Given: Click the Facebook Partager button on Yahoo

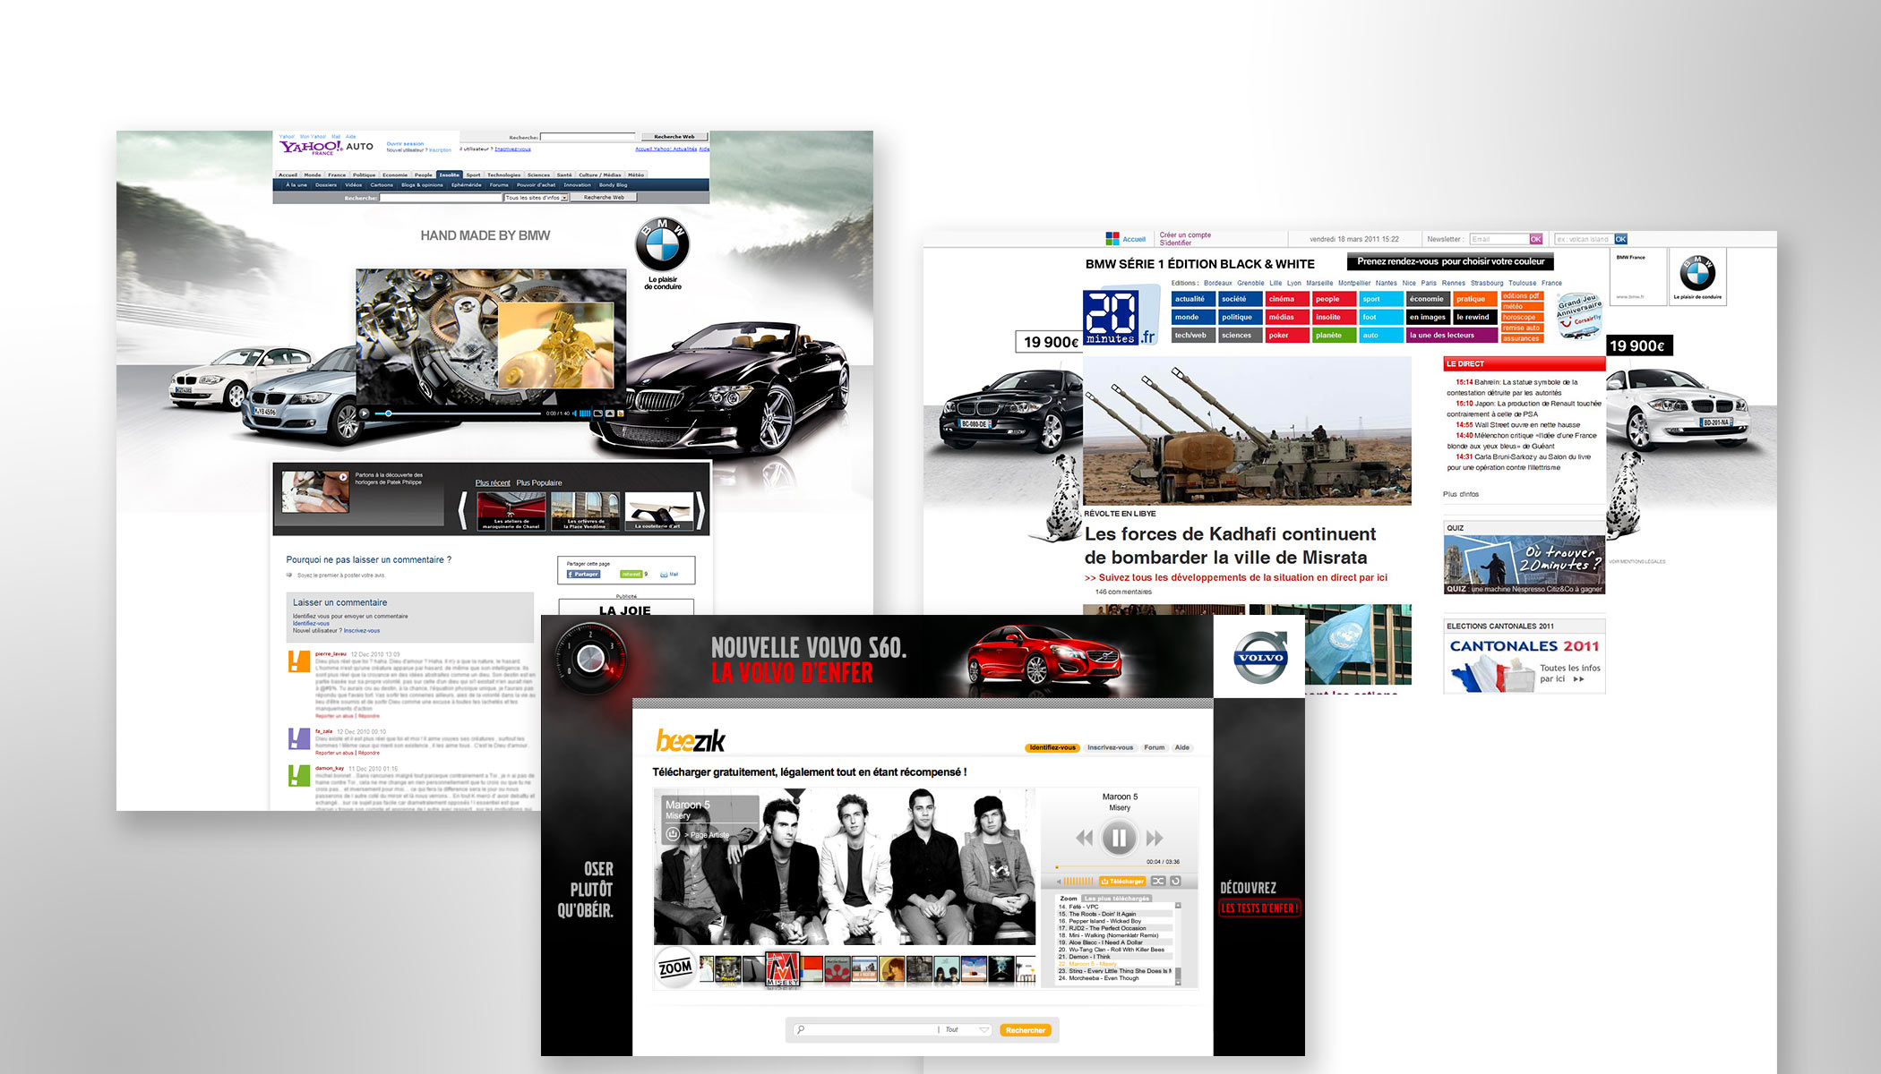Looking at the screenshot, I should pyautogui.click(x=583, y=575).
